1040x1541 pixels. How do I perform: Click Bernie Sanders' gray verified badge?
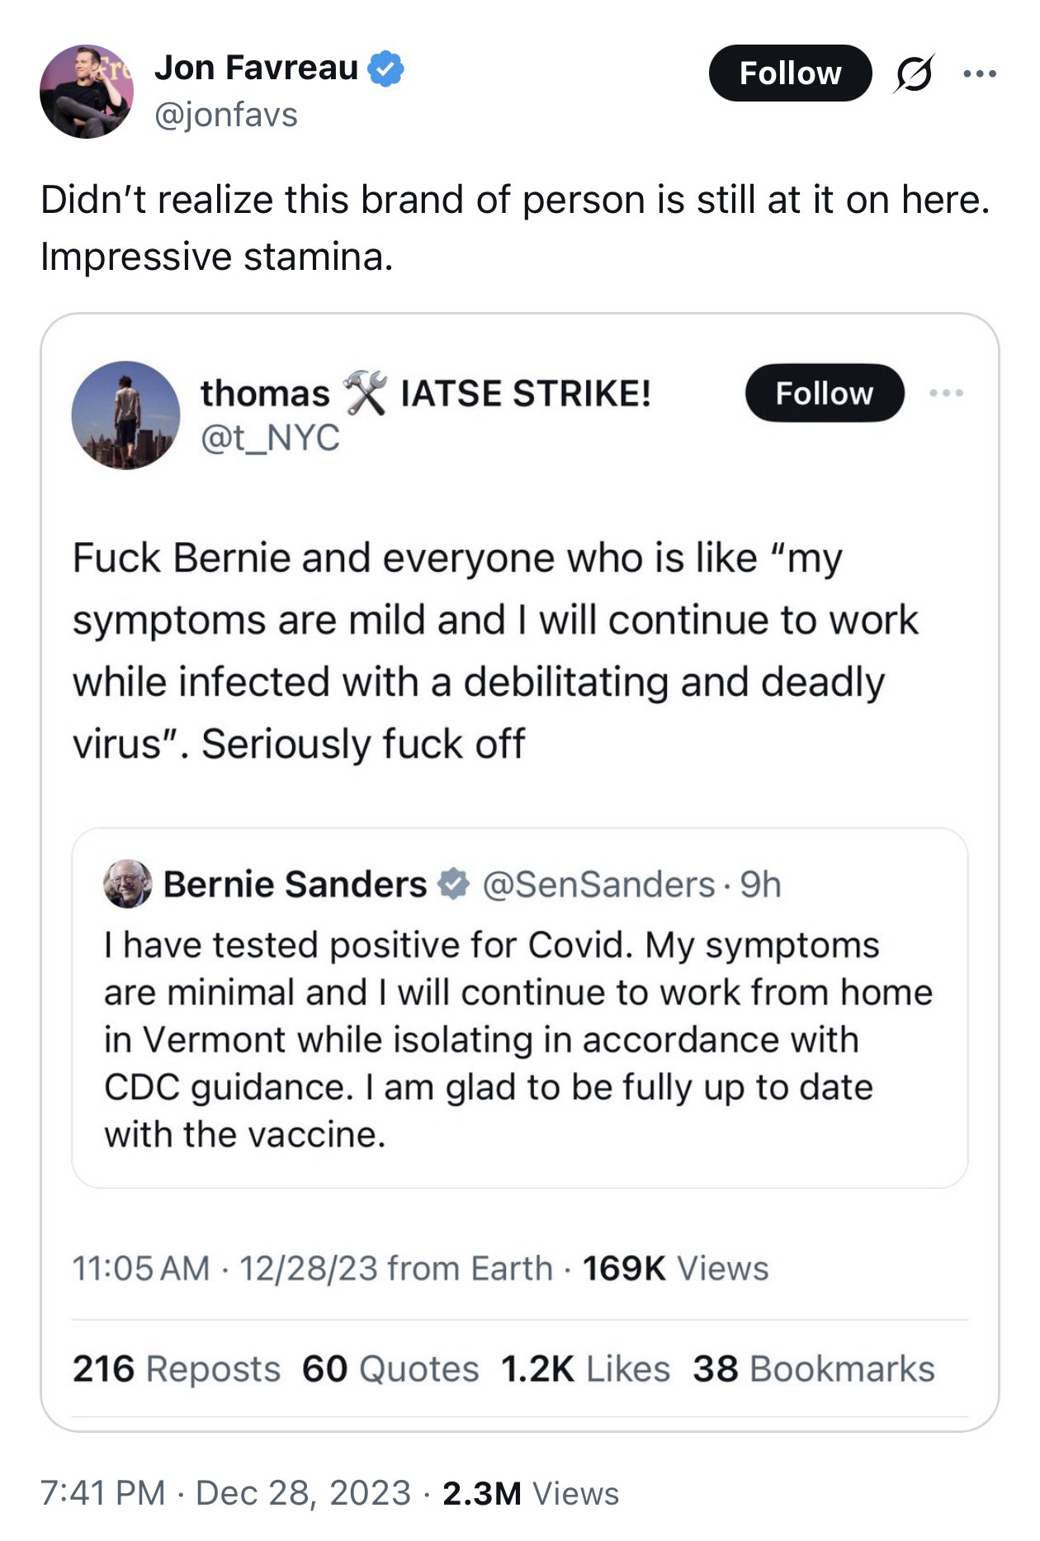tap(452, 884)
